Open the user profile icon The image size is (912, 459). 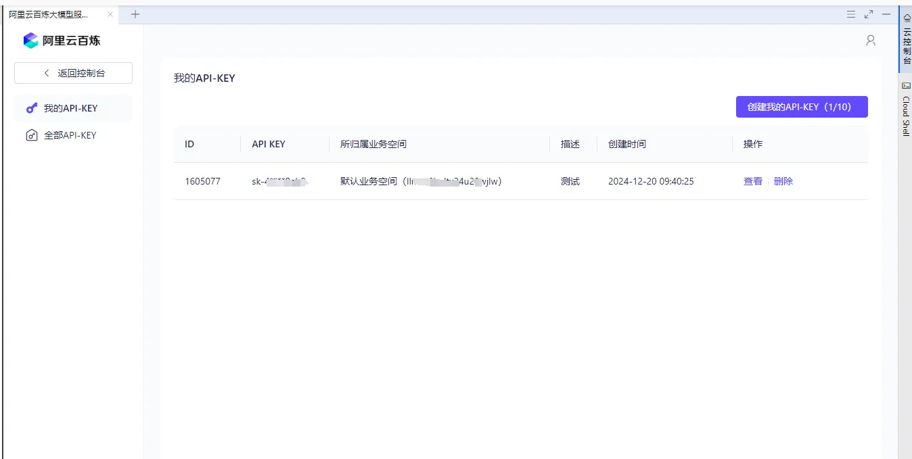pos(871,41)
